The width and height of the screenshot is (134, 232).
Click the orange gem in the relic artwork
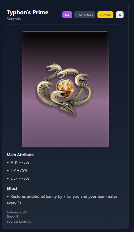pos(65,86)
